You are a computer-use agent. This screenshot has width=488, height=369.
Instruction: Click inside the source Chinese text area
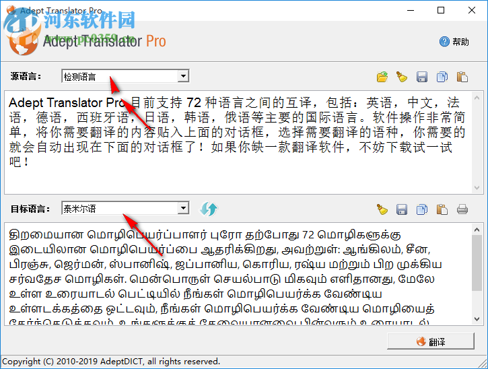[x=238, y=142]
